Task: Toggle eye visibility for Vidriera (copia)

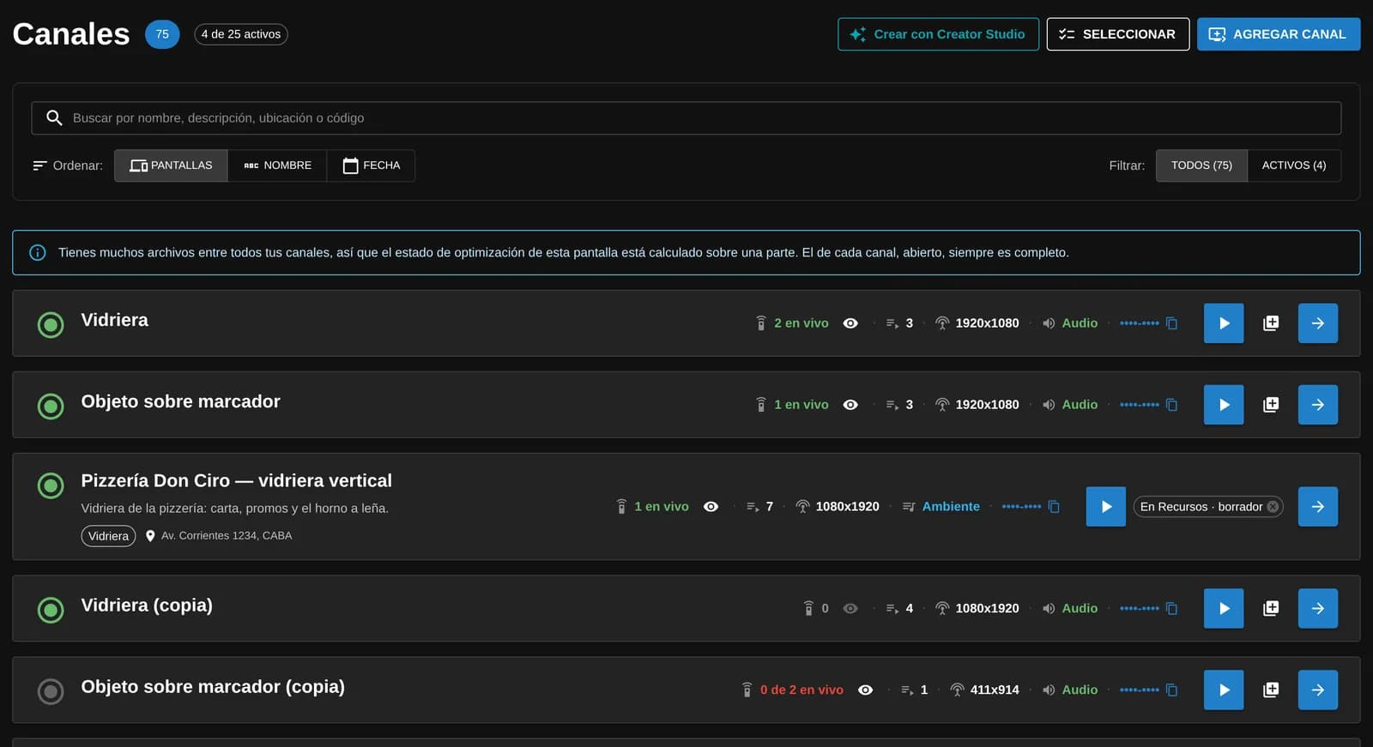Action: coord(850,608)
